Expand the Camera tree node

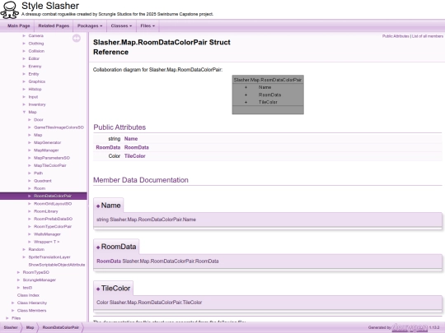(24, 35)
